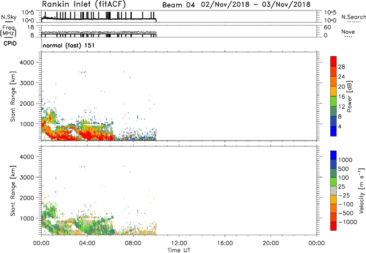Viewport: 366px width, 253px height.
Task: Click the '4000' range tick in power panel
Action: click(x=27, y=63)
